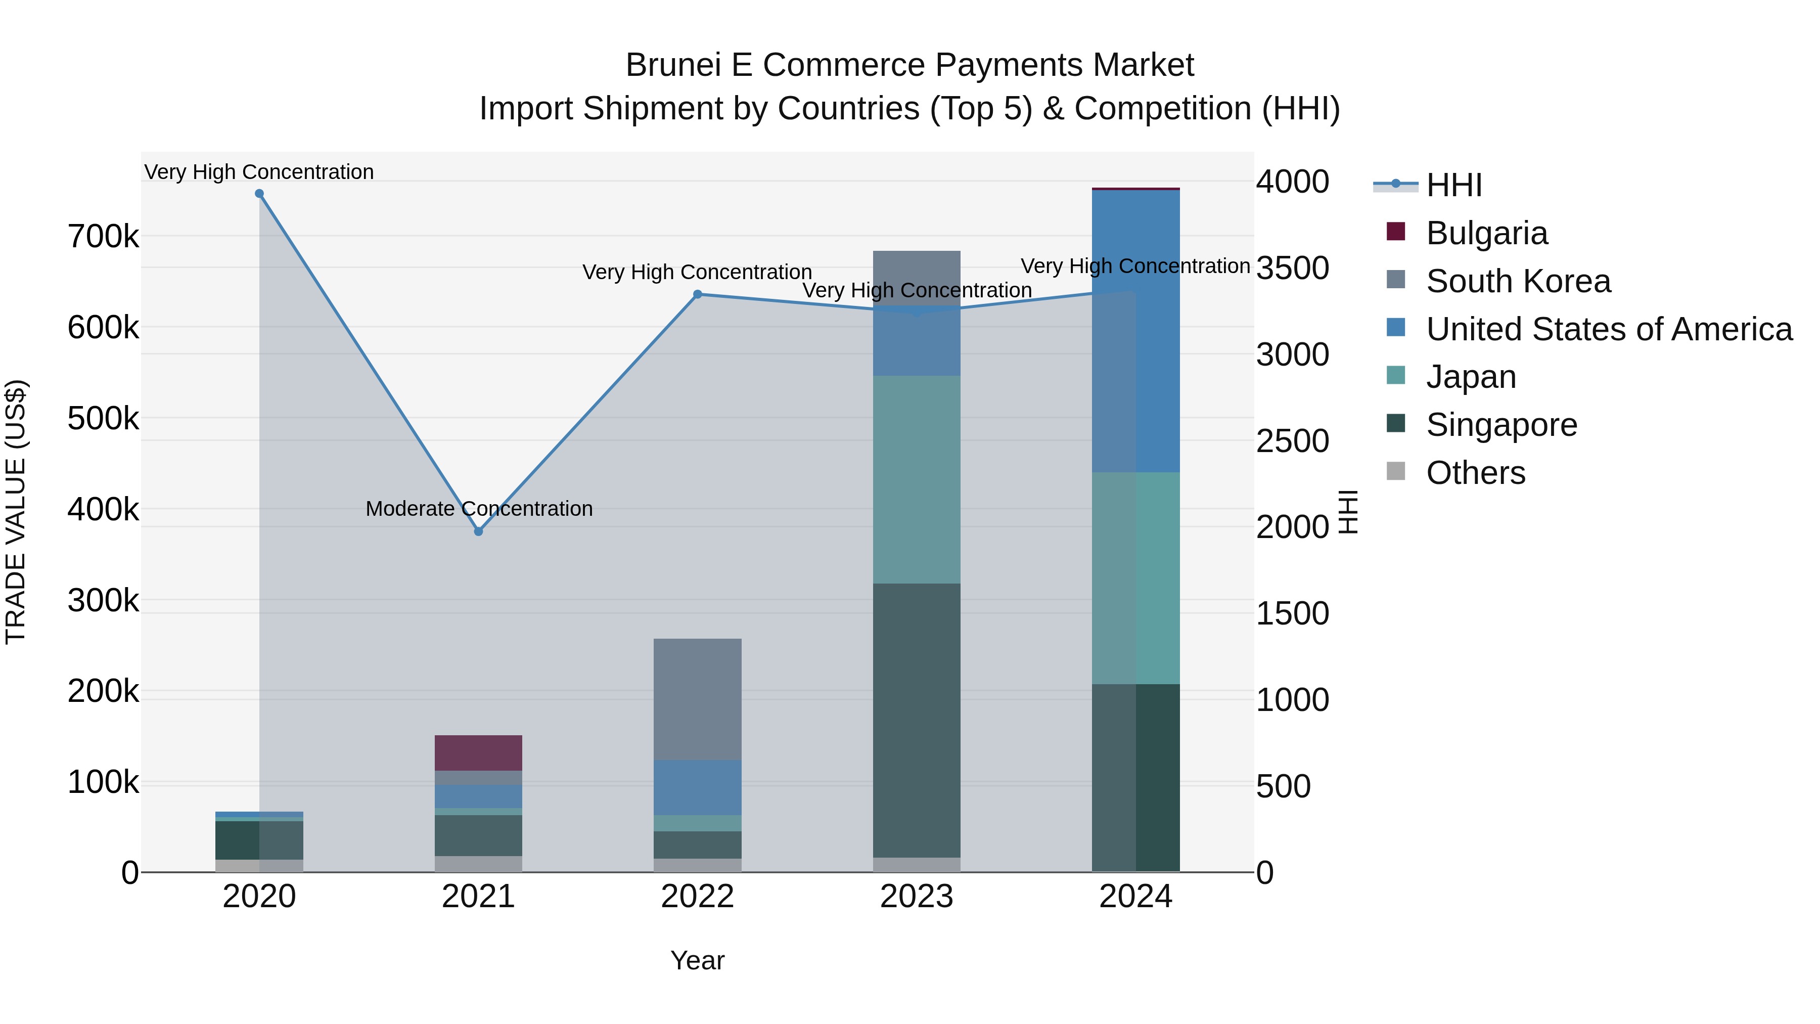
Task: Click the 'Moderate Concentration' annotation
Action: point(479,509)
